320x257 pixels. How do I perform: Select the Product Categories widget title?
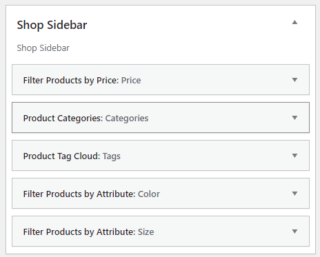click(63, 119)
